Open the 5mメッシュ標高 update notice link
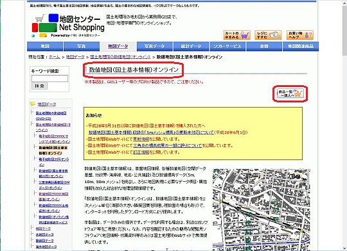 pyautogui.click(x=151, y=133)
